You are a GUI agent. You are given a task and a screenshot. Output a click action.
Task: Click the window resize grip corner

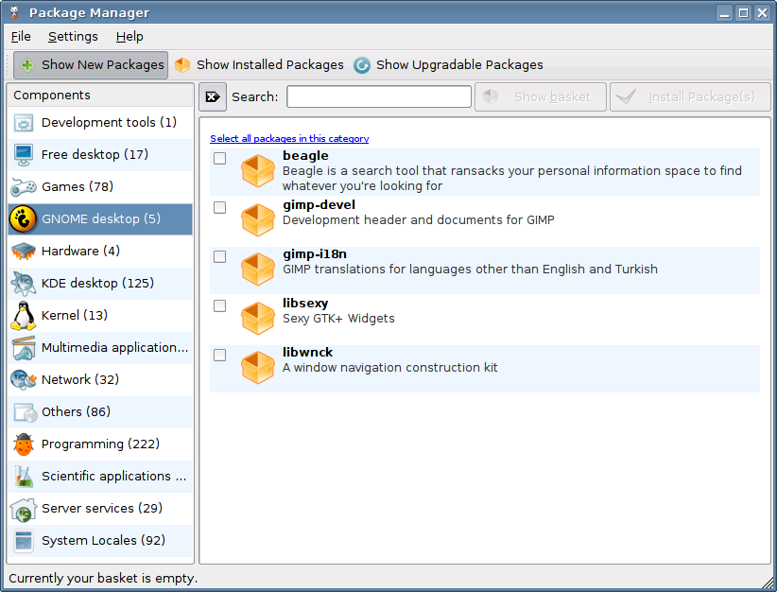pyautogui.click(x=769, y=583)
